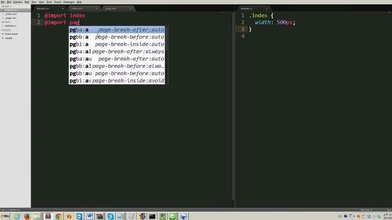The image size is (392, 220).
Task: Open the Selection menu
Action: 18,2
